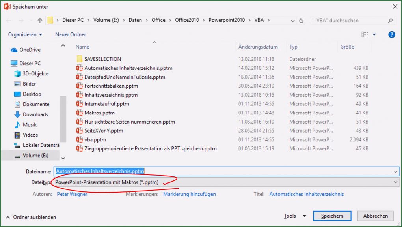Click the Abbrechen button
Image resolution: width=402 pixels, height=227 pixels.
(x=375, y=216)
